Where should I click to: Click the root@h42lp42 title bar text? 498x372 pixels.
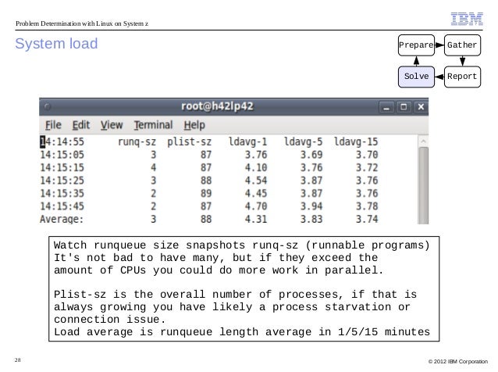coord(217,106)
